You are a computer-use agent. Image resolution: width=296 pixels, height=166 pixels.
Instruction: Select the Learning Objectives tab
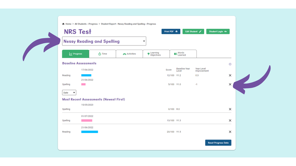(x=156, y=54)
